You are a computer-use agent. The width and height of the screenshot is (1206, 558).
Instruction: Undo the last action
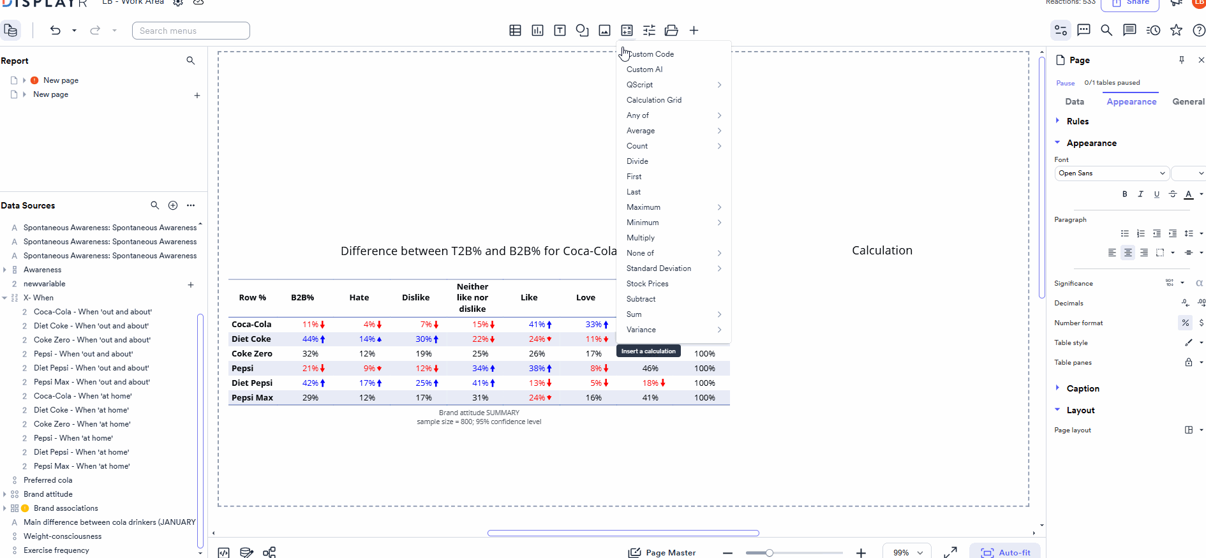(56, 30)
